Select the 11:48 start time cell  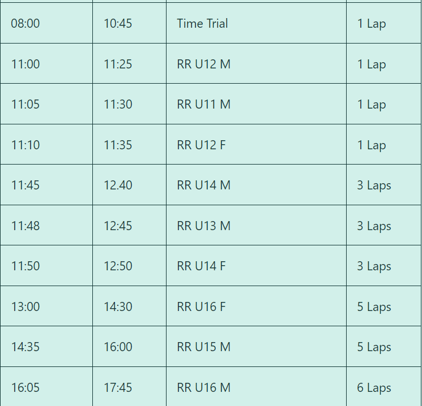tap(46, 226)
